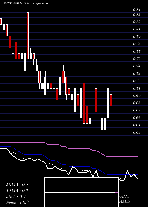Click the 12MA : 0.7 readout

[17, 191]
